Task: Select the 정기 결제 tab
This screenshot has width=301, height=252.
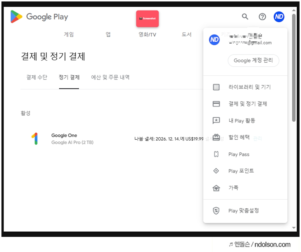Action: [69, 77]
